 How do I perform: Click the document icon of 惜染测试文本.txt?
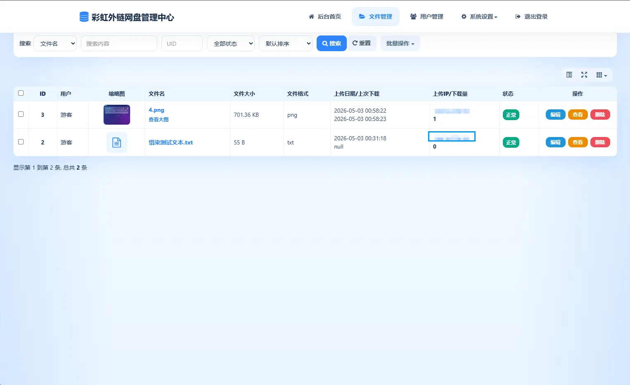pyautogui.click(x=117, y=142)
